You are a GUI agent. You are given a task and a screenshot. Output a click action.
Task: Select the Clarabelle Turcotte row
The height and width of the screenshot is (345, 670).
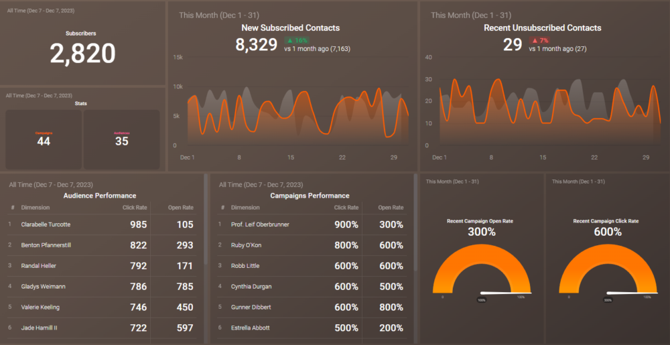pos(102,224)
